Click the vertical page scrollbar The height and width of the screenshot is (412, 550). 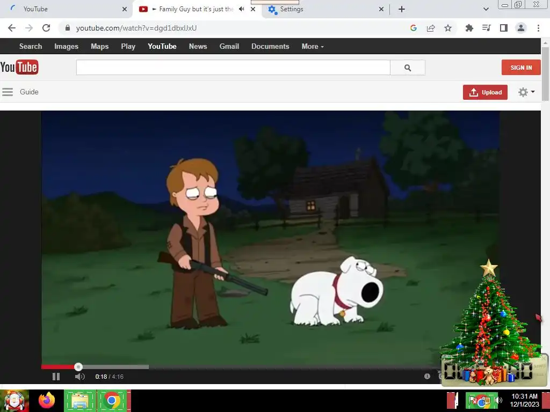(545, 73)
